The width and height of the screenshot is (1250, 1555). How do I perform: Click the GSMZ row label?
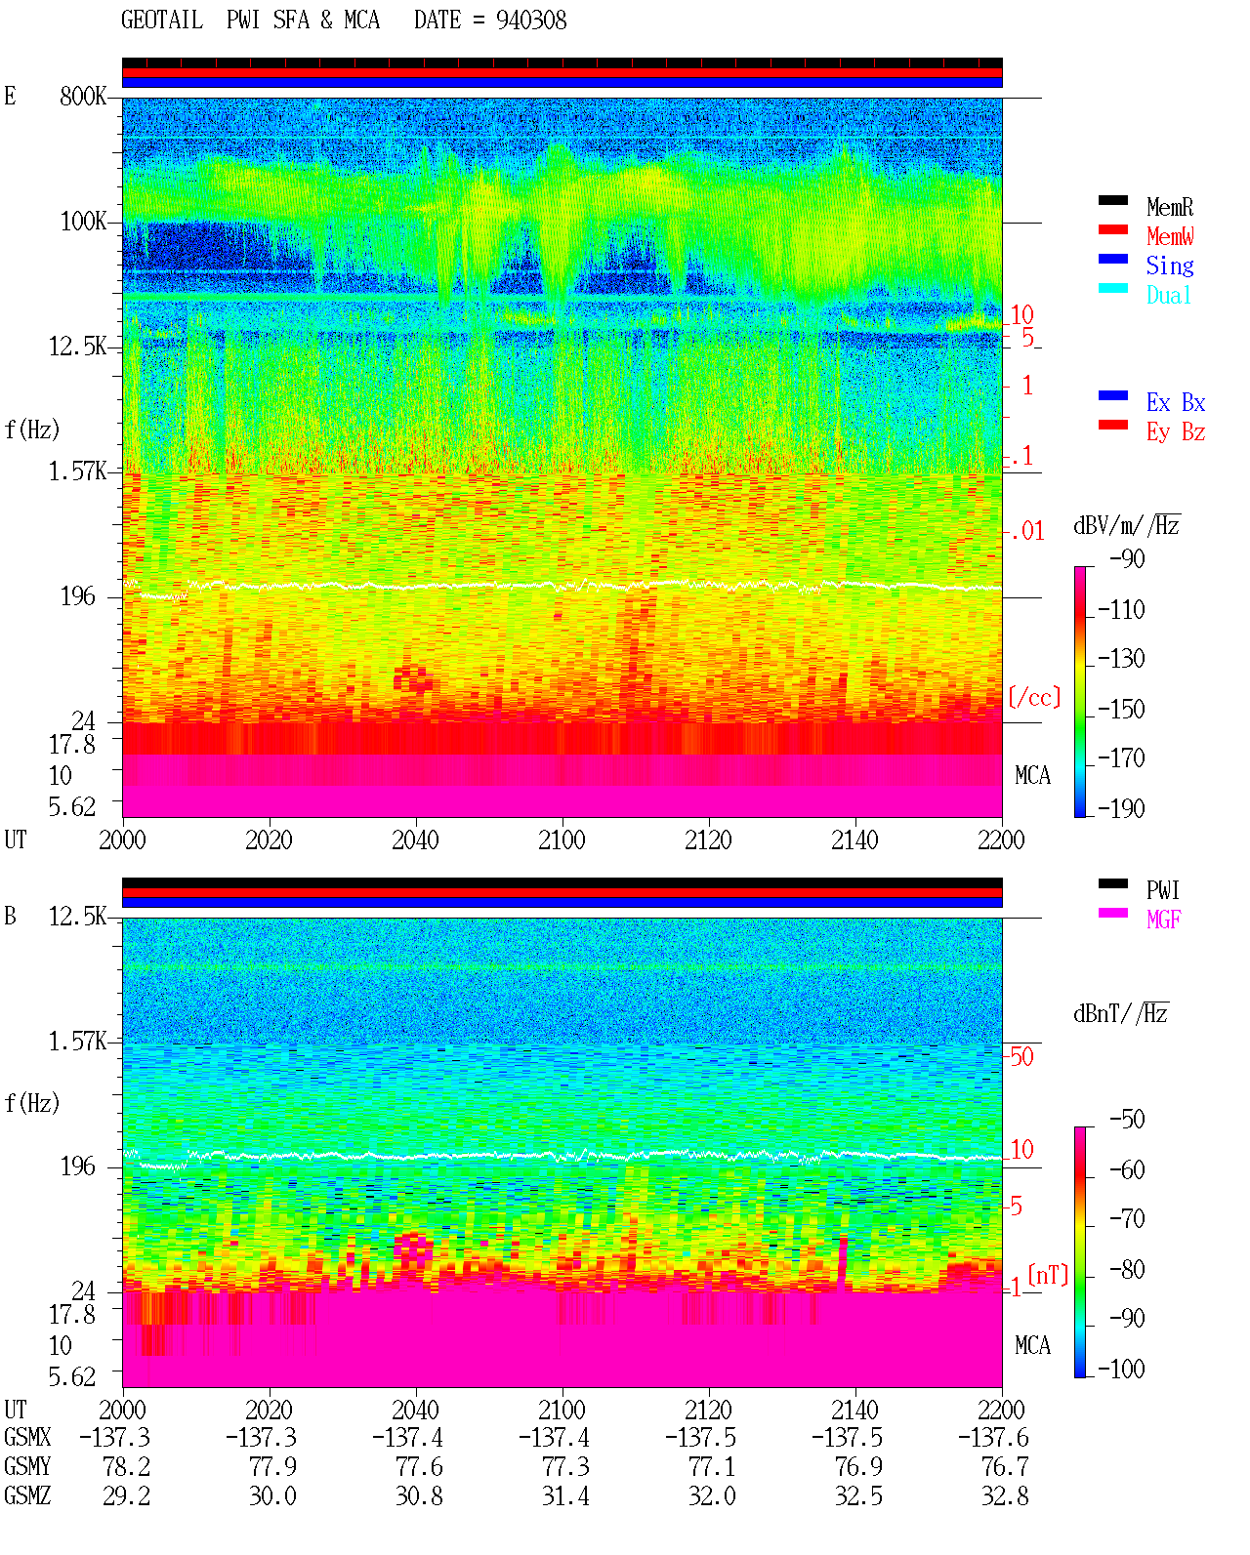(27, 1496)
